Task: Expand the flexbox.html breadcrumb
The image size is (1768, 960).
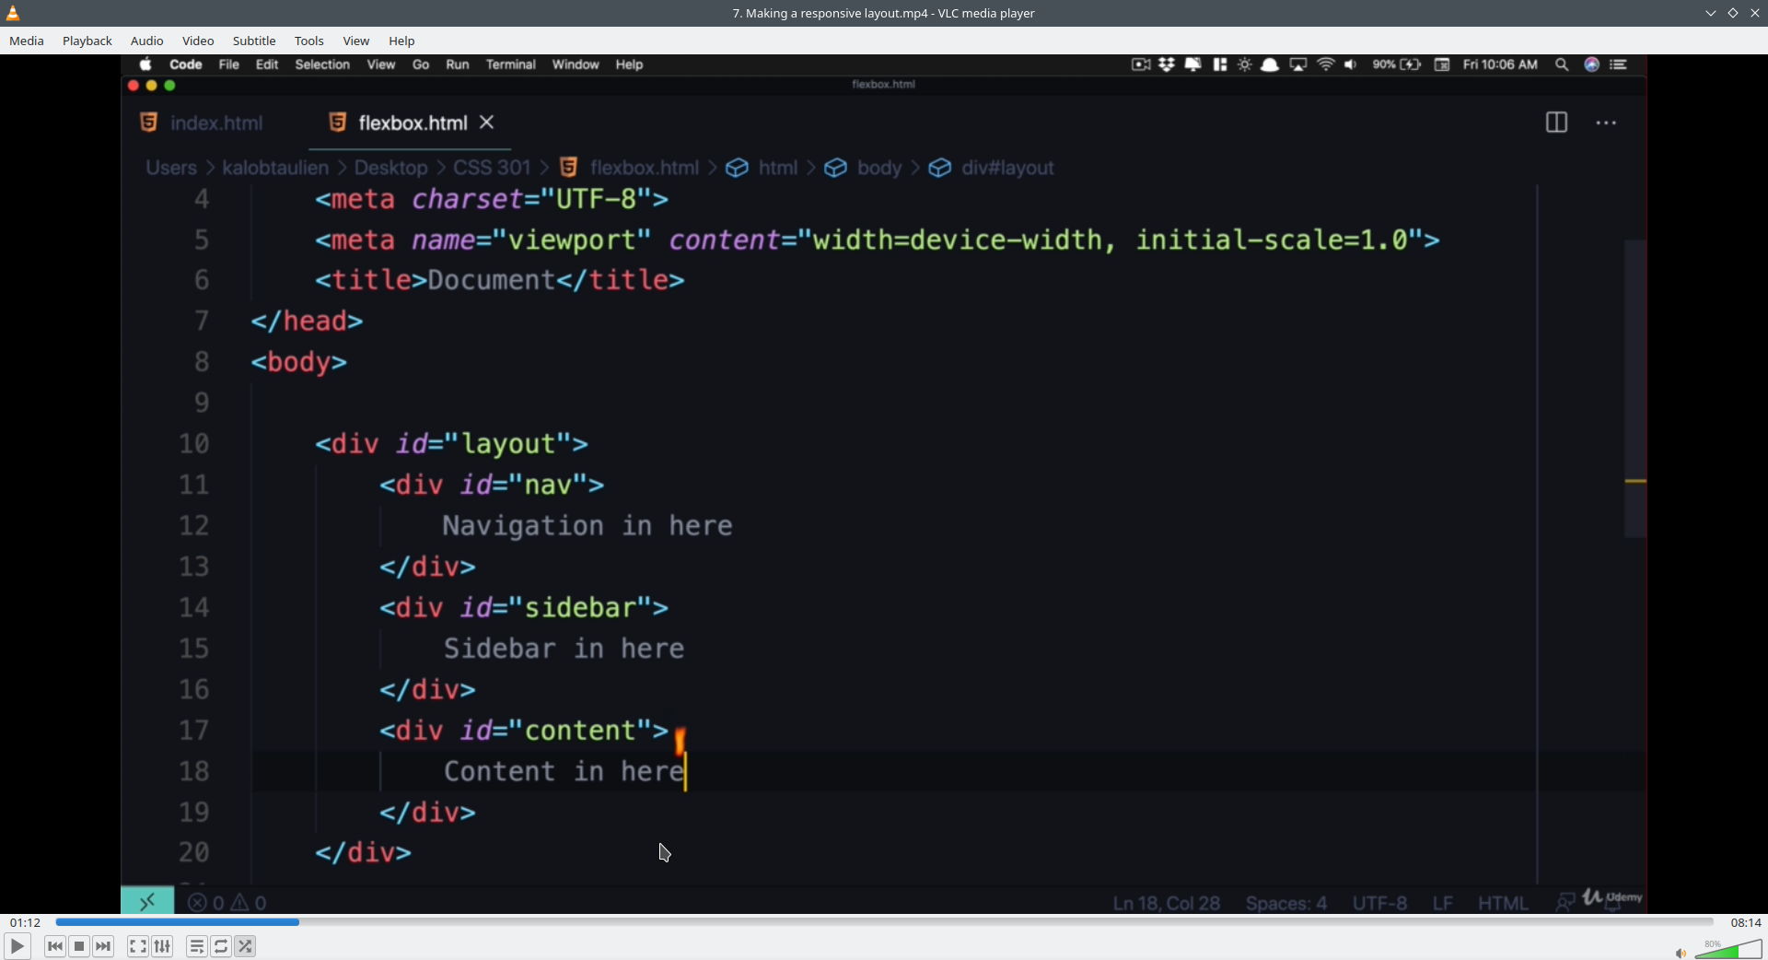Action: point(644,168)
